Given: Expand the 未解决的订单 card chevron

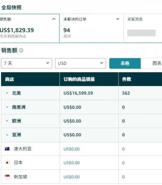Looking at the screenshot, I should 118,19.
